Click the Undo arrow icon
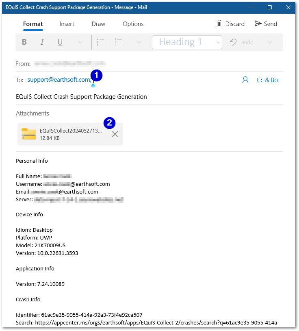Screen dimensions: 299x331 pos(233,42)
